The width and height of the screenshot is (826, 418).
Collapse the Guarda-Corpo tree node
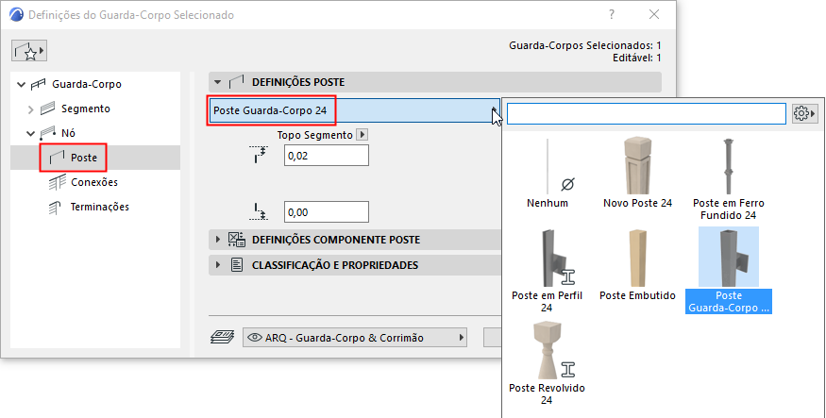coord(22,84)
